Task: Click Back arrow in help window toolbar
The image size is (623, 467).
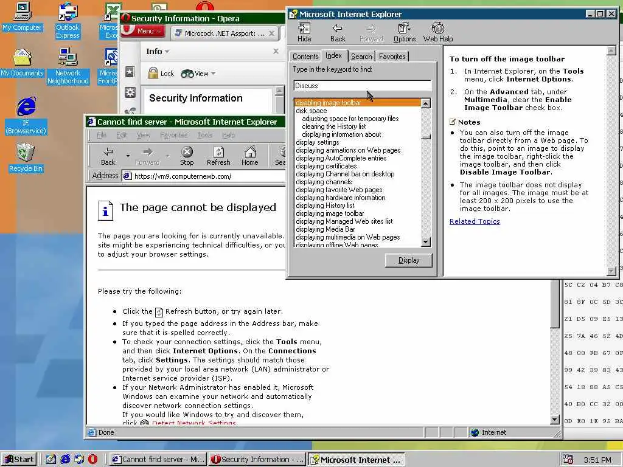Action: [338, 32]
